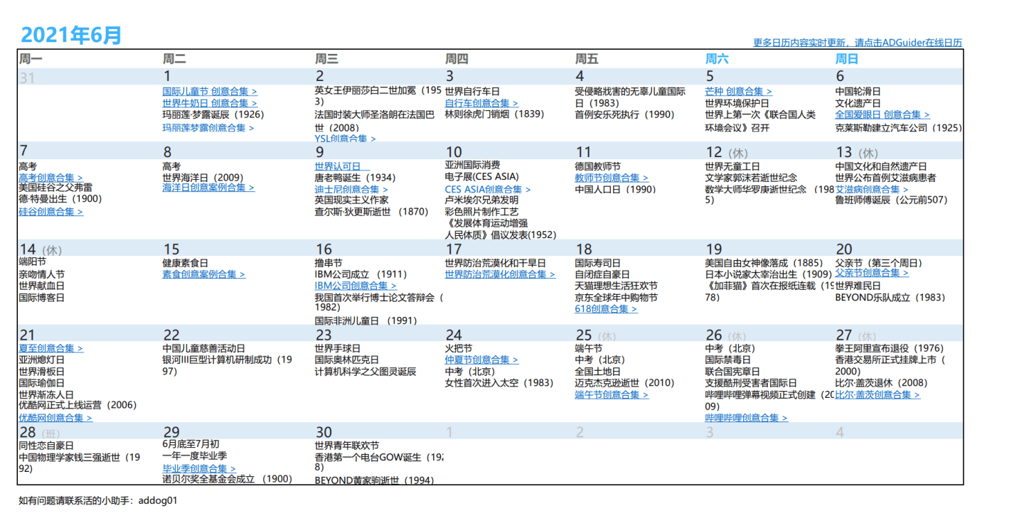Open 玛丽莲梦露创意合集 collection

tap(201, 127)
